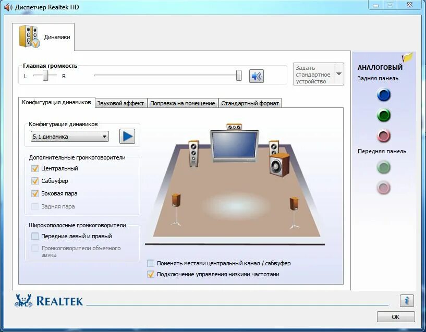Viewport: 426px width, 332px height.
Task: Click the АНАЛОГОВЫЙ heading
Action: [x=380, y=67]
